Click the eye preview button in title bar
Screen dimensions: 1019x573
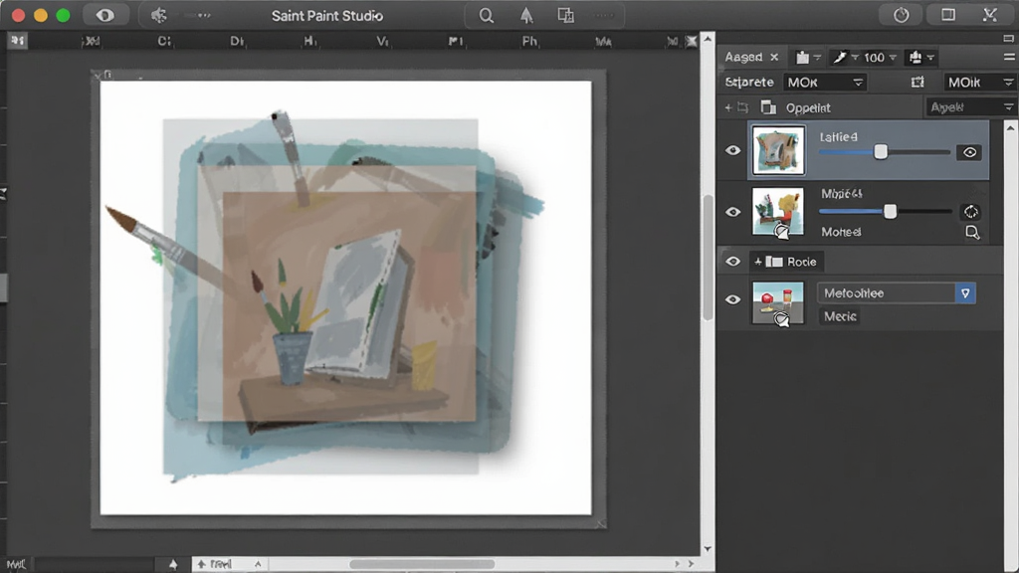click(x=104, y=16)
